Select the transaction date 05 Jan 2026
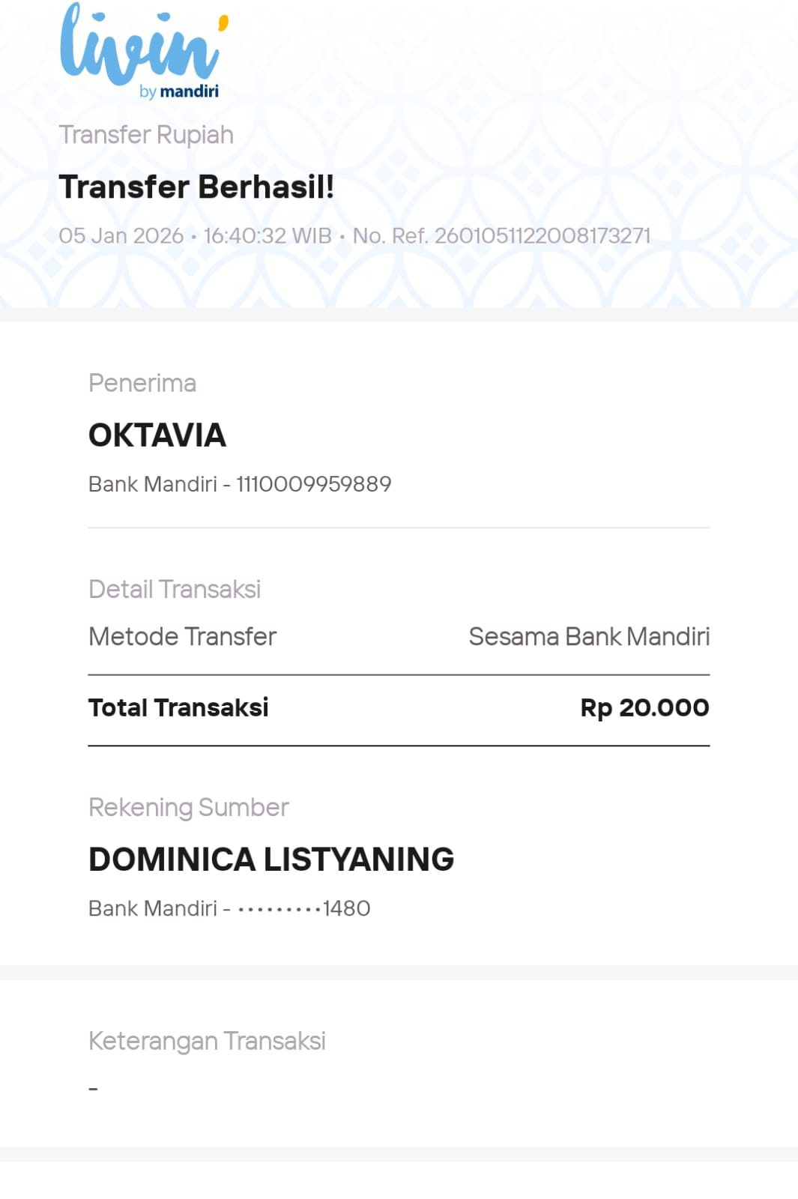Viewport: 798px width, 1199px height. point(121,236)
